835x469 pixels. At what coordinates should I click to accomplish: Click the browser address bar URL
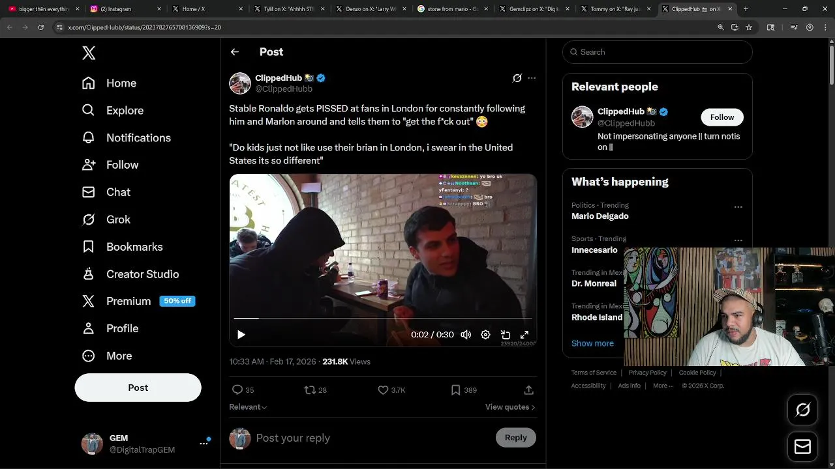(144, 27)
